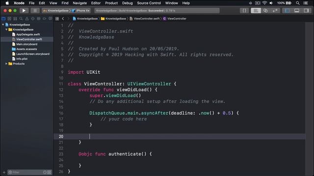
Task: Click 'authenticate()' function name in code
Action: (128, 154)
